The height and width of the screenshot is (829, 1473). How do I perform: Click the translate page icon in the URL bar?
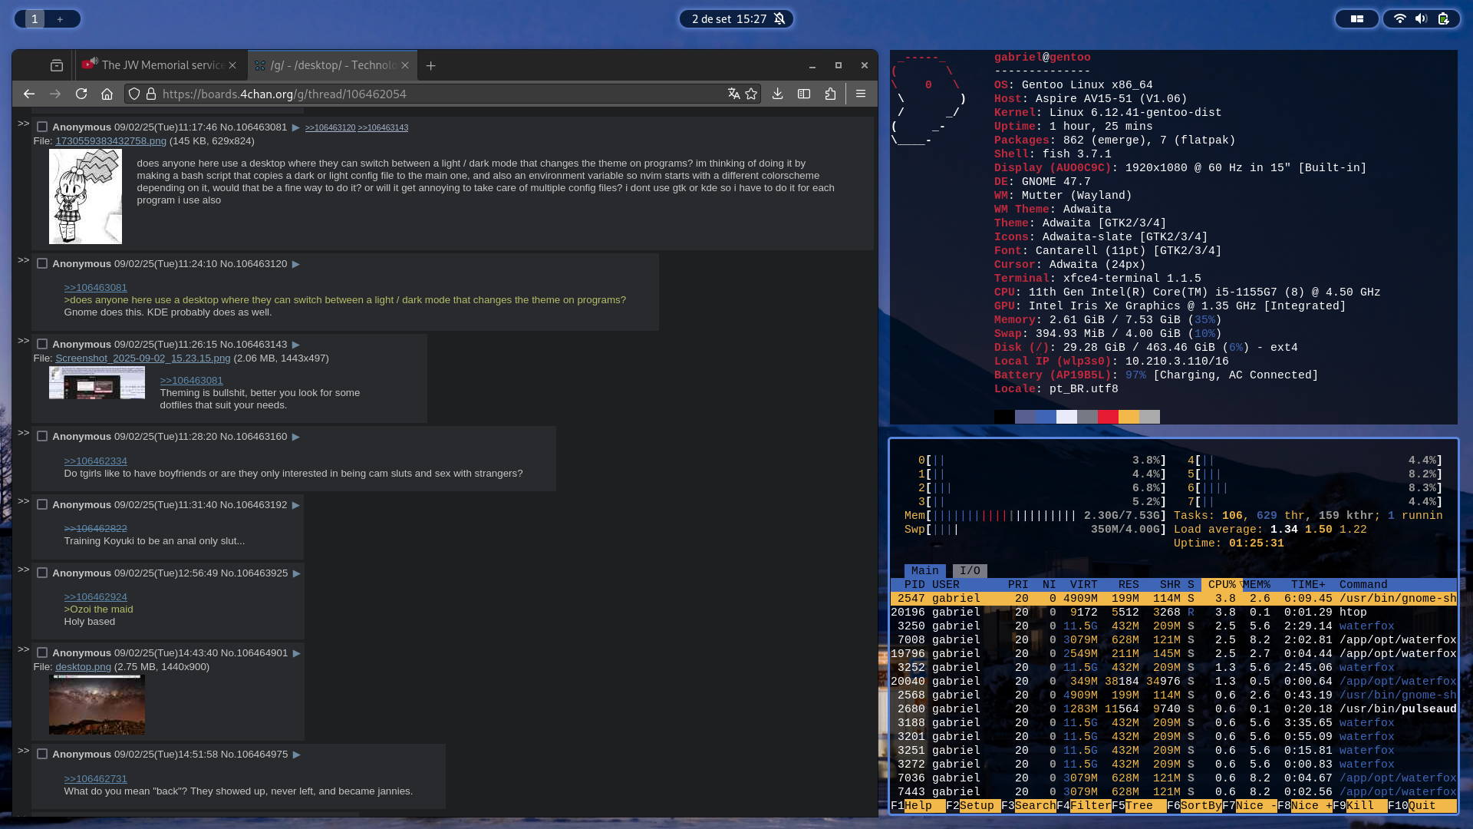[x=733, y=94]
